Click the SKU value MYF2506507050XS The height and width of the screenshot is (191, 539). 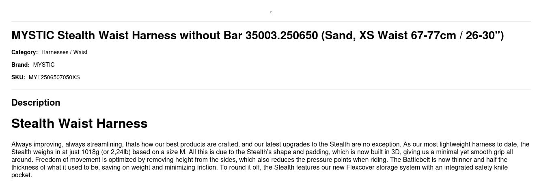click(x=54, y=77)
